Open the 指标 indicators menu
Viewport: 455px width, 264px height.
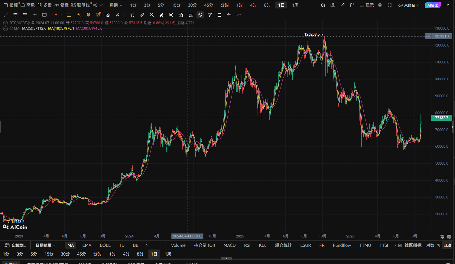pos(11,5)
